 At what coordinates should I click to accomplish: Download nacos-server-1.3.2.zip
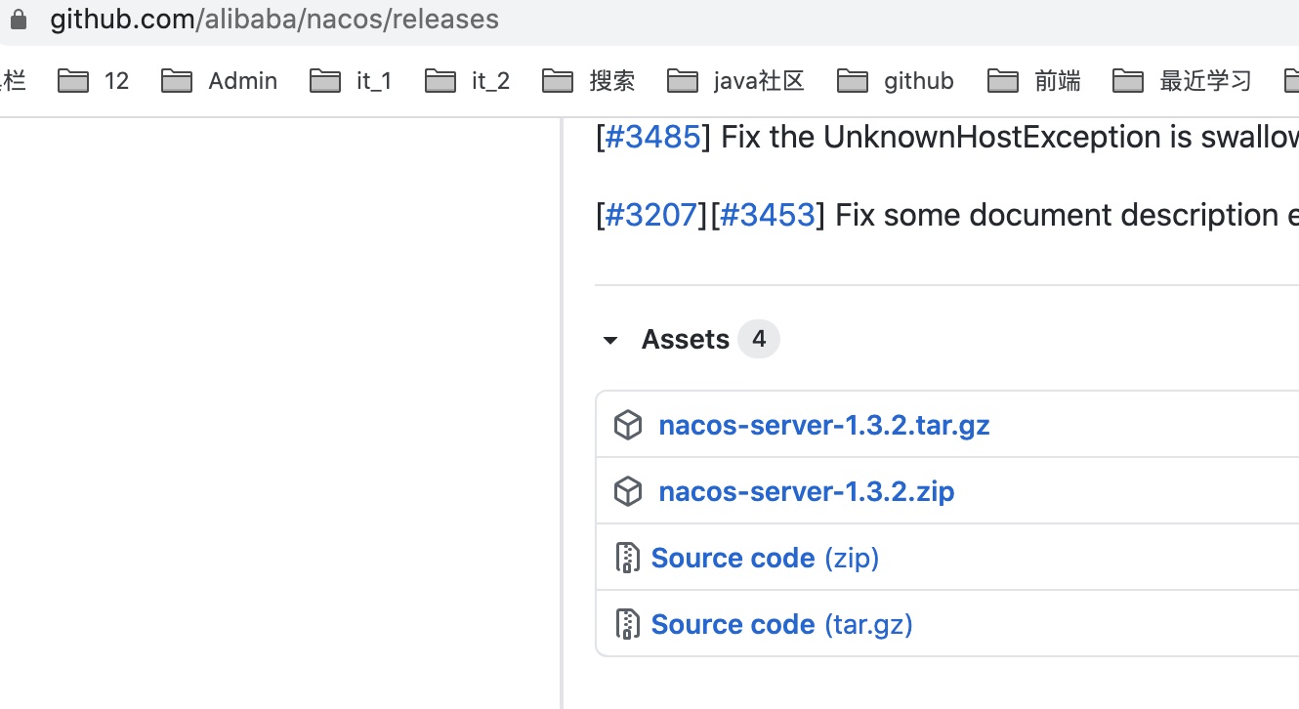(807, 491)
